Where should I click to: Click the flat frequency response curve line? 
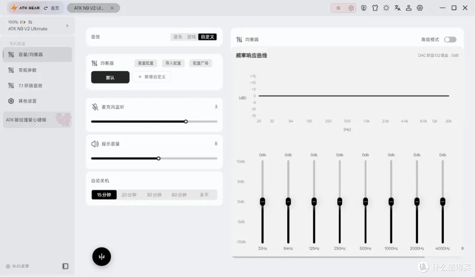pyautogui.click(x=354, y=96)
